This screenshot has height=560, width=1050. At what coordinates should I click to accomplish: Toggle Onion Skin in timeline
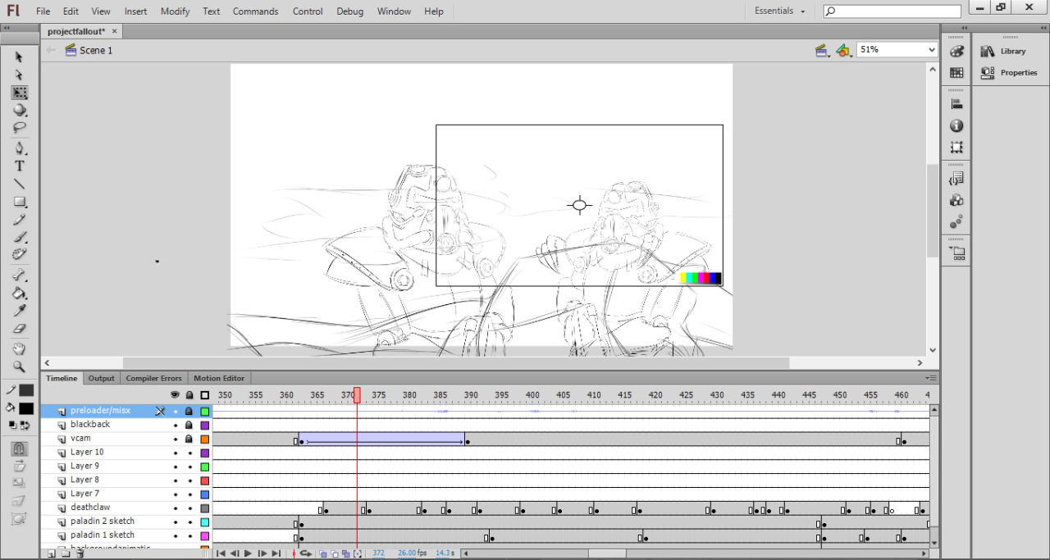tap(323, 553)
